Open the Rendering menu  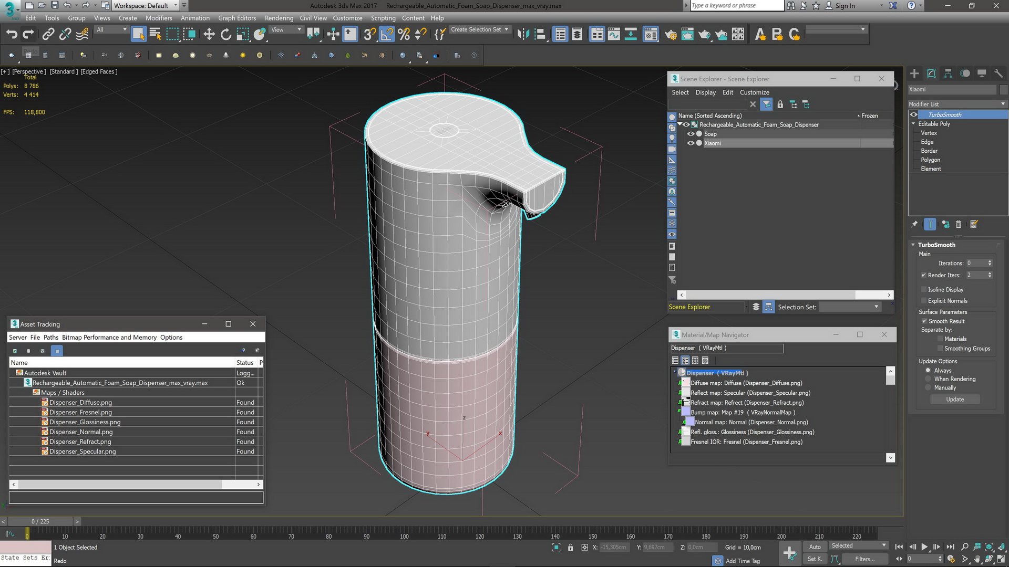279,18
